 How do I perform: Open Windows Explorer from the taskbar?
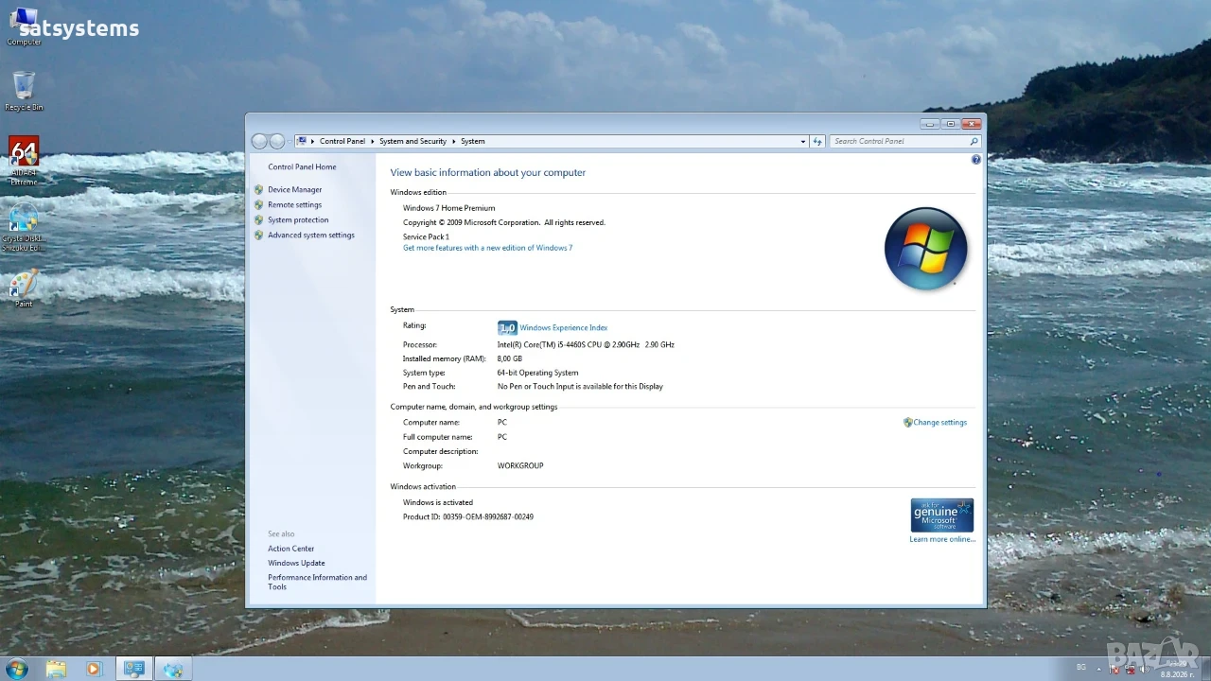click(57, 669)
